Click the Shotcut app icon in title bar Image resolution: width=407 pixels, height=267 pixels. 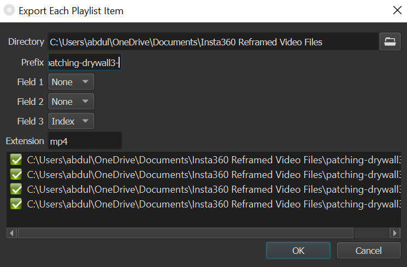click(9, 10)
